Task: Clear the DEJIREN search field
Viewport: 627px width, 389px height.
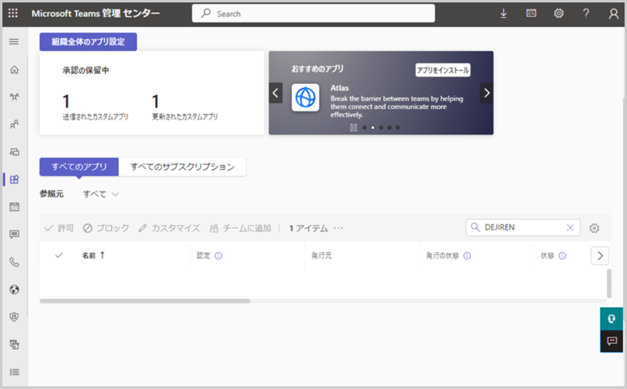Action: pyautogui.click(x=570, y=228)
